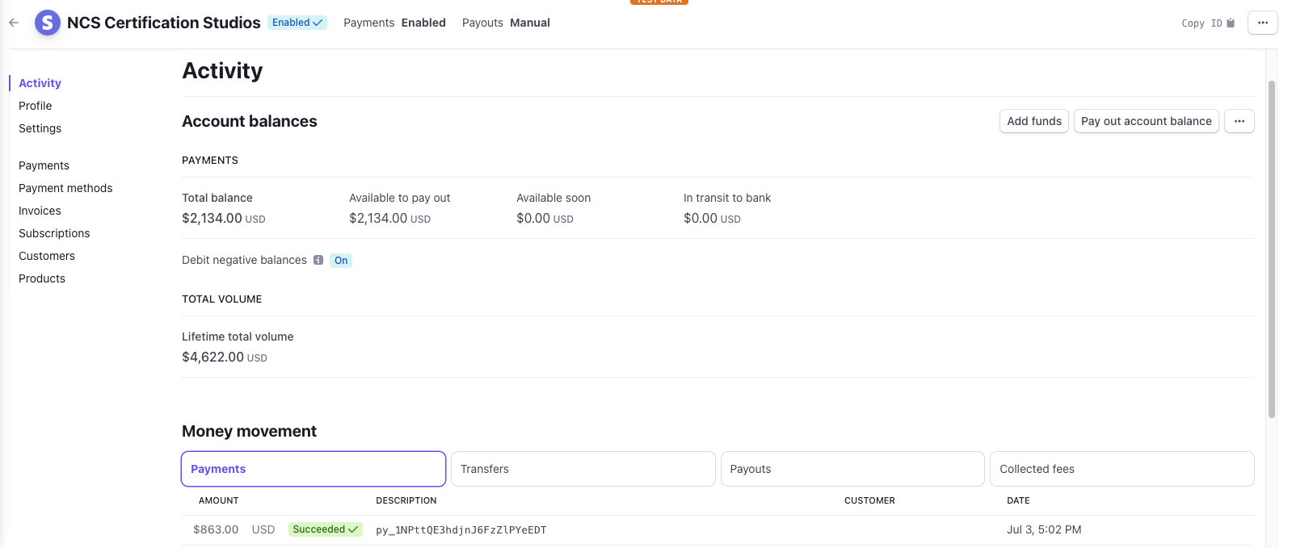This screenshot has height=548, width=1292.
Task: Go to Settings in the sidebar
Action: 40,128
